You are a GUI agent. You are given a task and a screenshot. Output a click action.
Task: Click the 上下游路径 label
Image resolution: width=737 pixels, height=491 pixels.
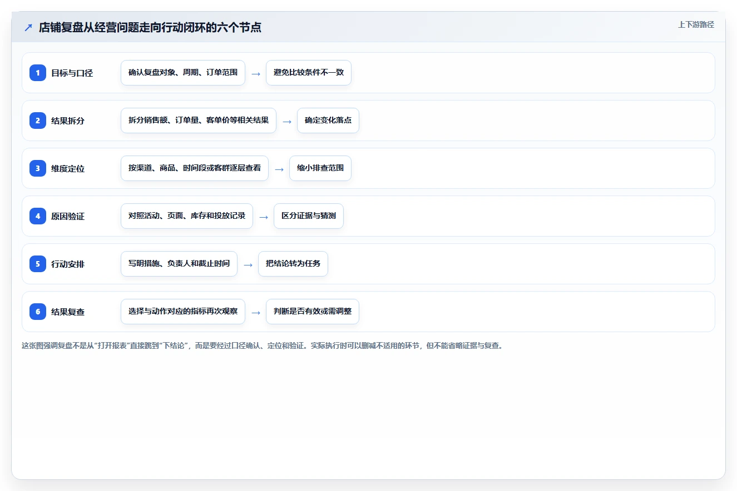tap(696, 24)
